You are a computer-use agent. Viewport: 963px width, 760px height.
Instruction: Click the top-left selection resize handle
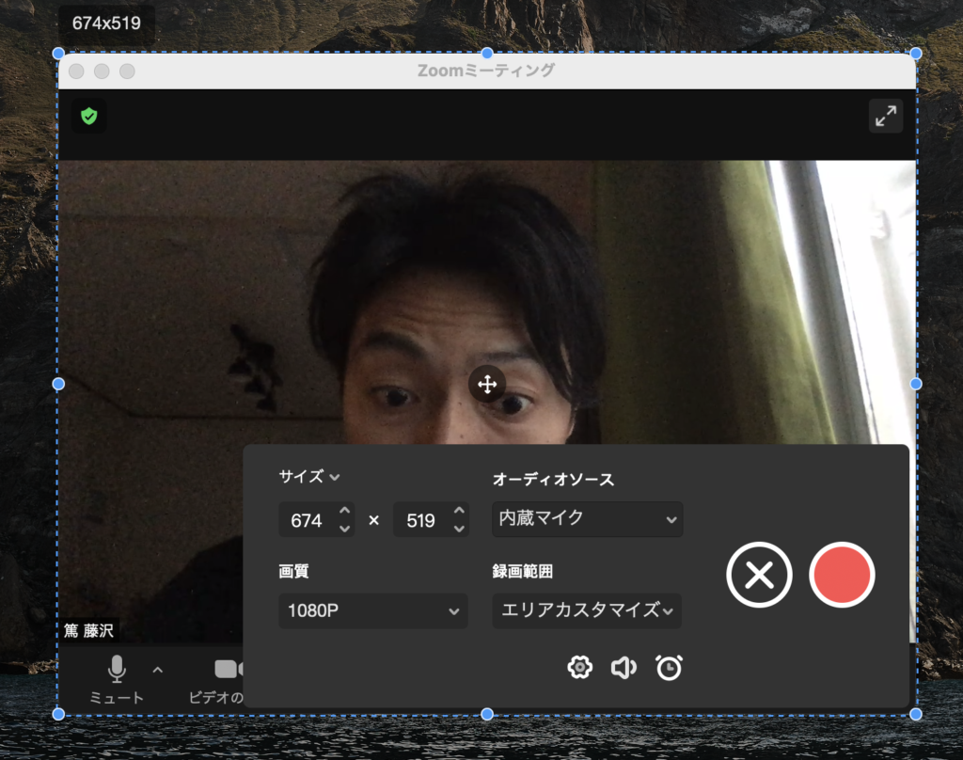click(x=58, y=54)
